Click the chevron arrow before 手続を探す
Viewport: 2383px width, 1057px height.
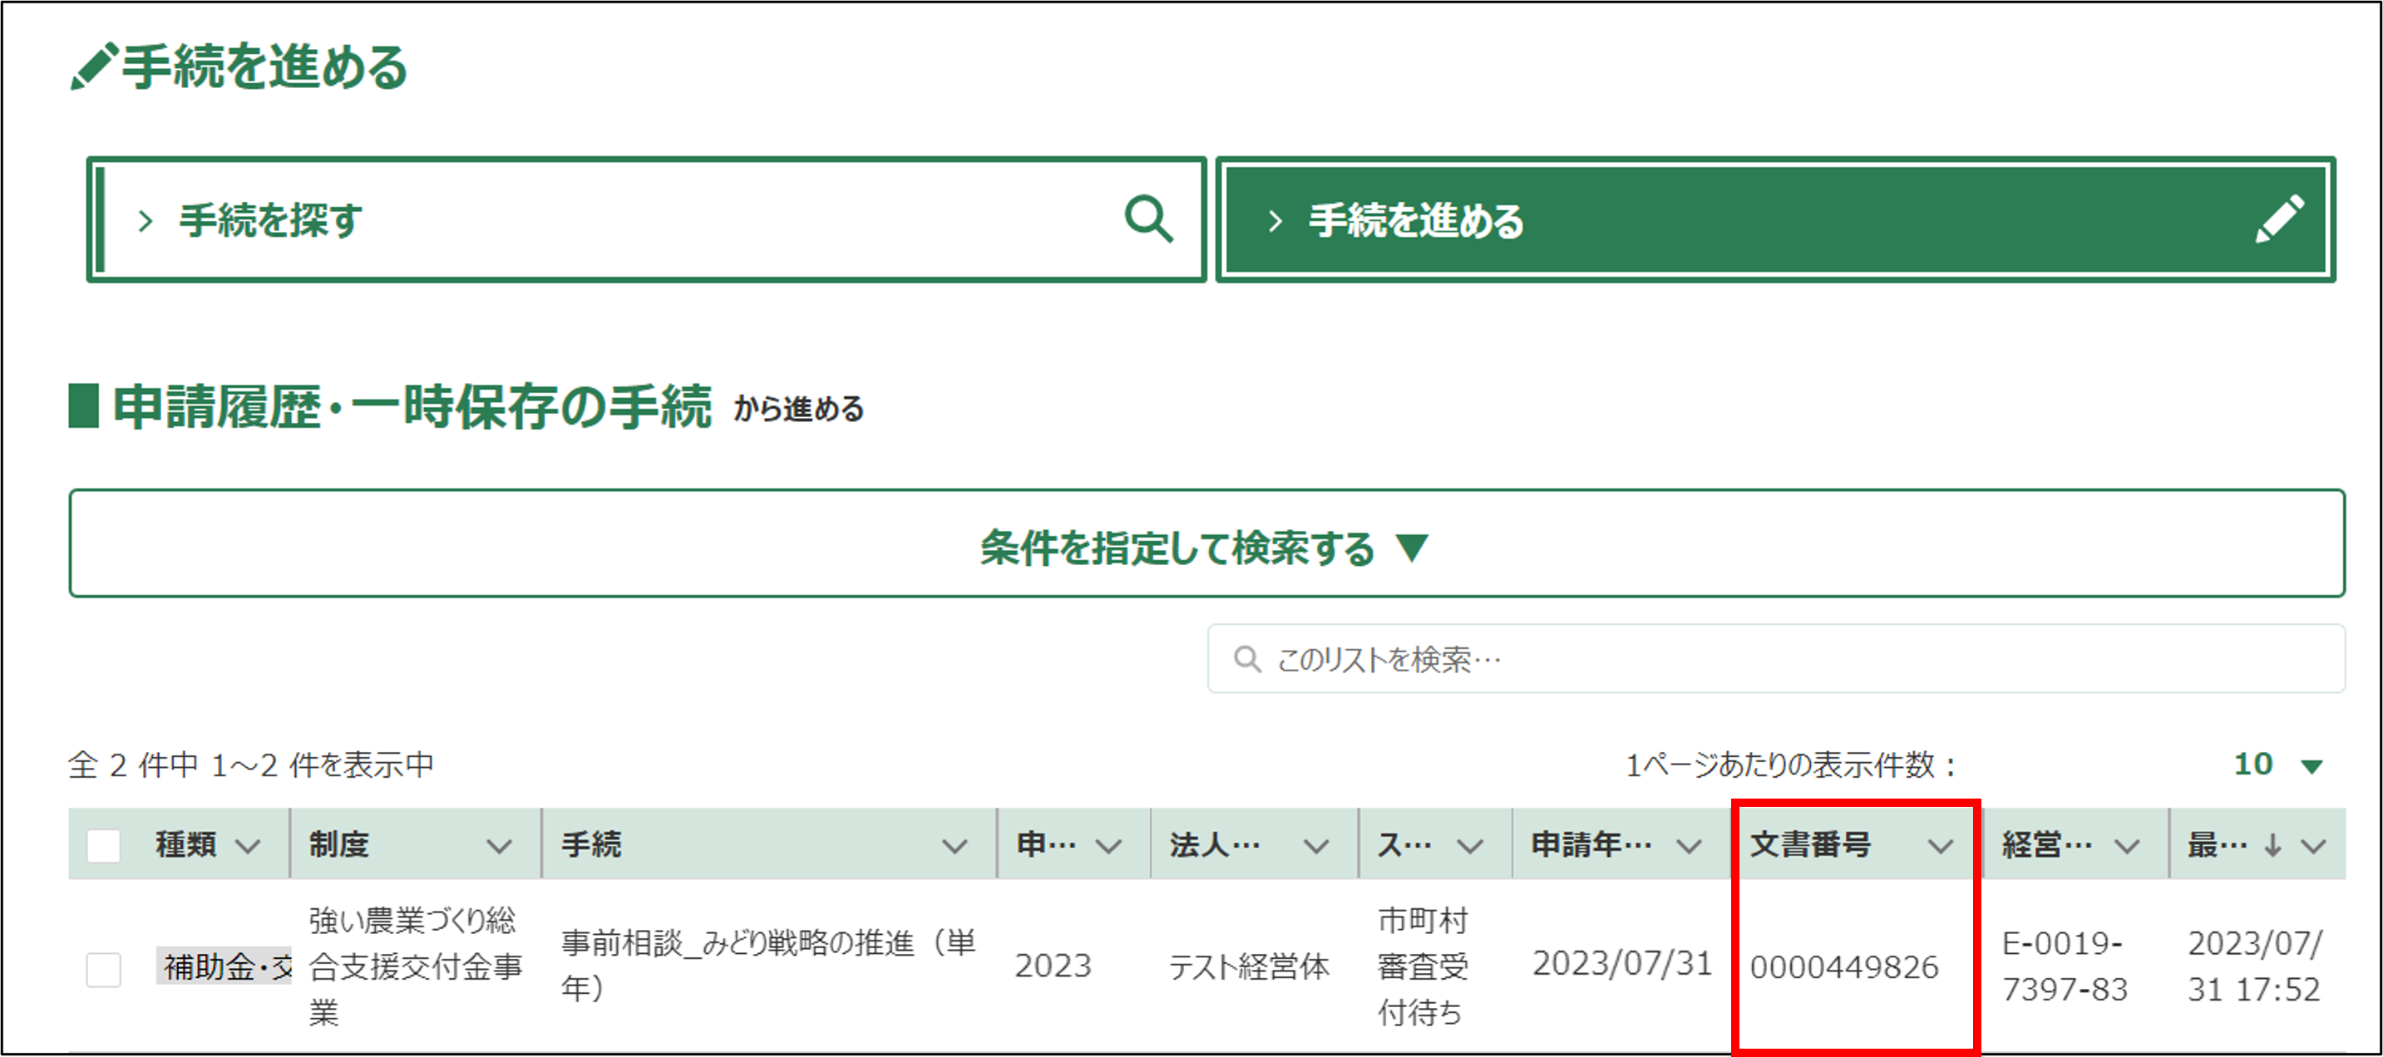pyautogui.click(x=146, y=221)
